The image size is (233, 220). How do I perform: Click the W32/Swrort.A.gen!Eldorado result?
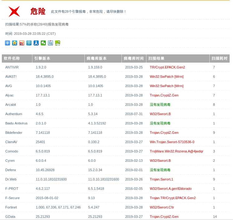[171, 189]
